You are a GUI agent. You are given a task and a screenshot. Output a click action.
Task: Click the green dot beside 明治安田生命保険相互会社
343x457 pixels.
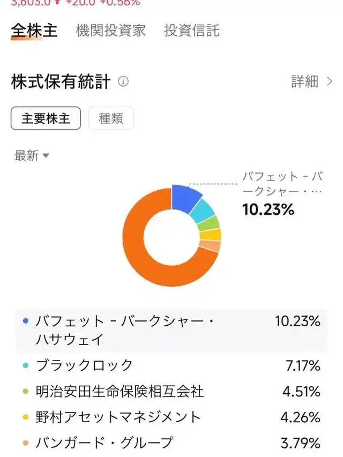26,392
